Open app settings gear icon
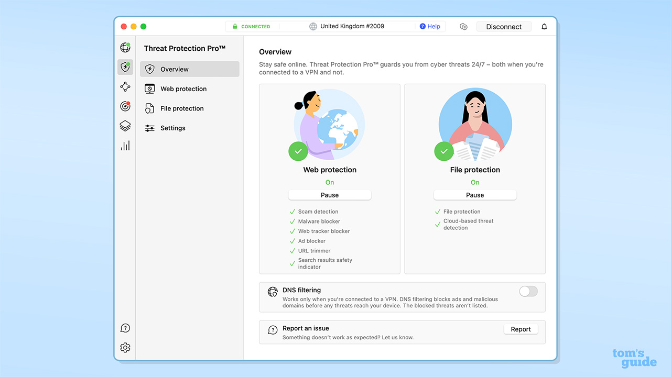 point(125,348)
